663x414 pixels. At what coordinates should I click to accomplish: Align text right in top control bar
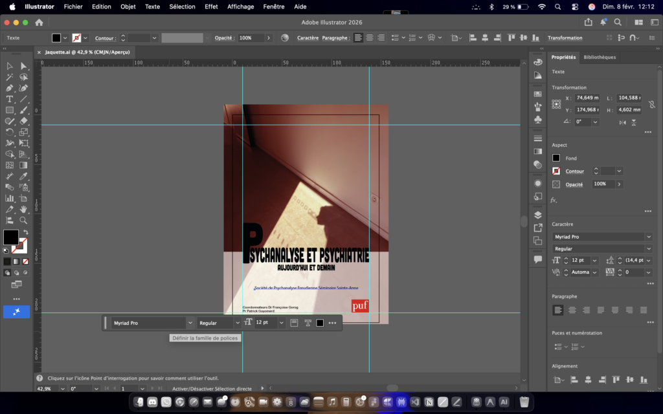tap(381, 38)
